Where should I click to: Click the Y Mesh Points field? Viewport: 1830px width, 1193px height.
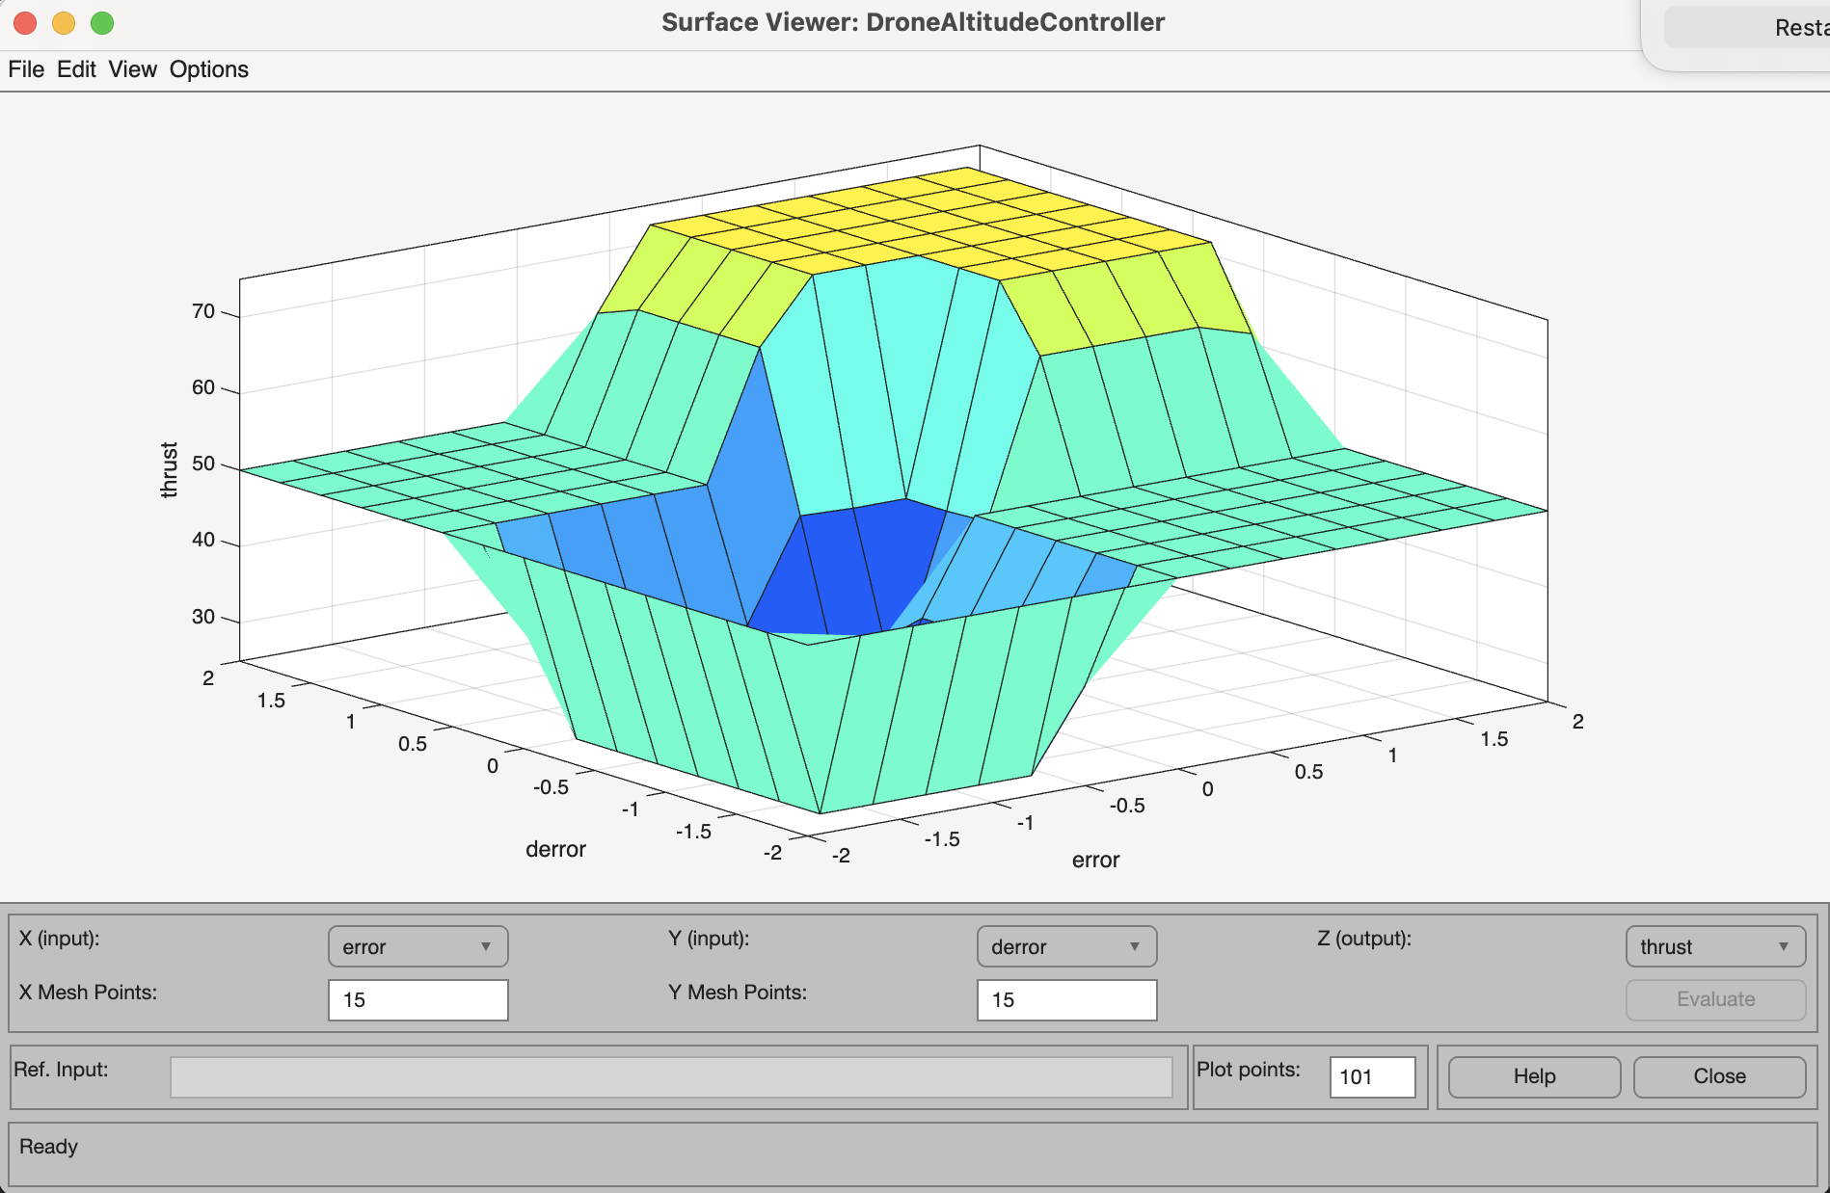pyautogui.click(x=1066, y=999)
